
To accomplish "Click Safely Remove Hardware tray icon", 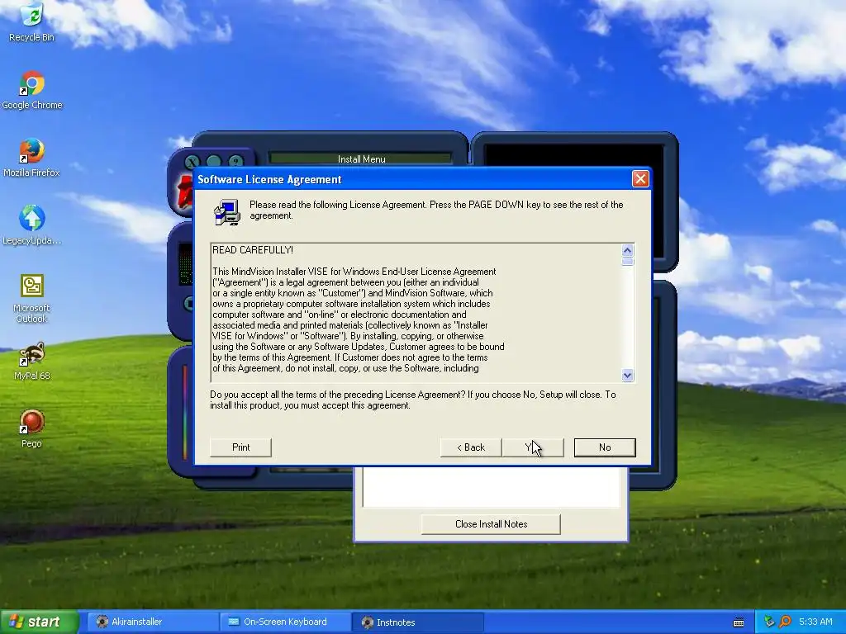I will (x=769, y=622).
